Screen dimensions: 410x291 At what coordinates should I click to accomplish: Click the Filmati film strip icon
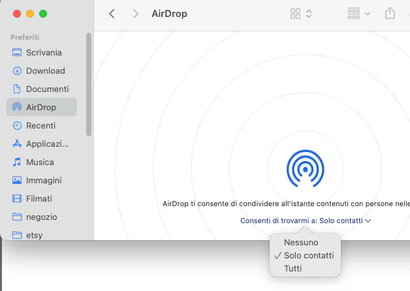click(x=17, y=198)
